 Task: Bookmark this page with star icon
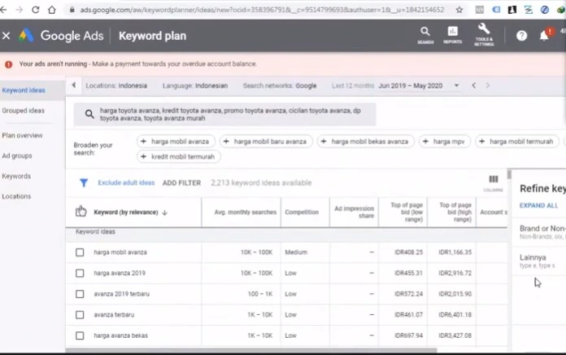coord(459,10)
